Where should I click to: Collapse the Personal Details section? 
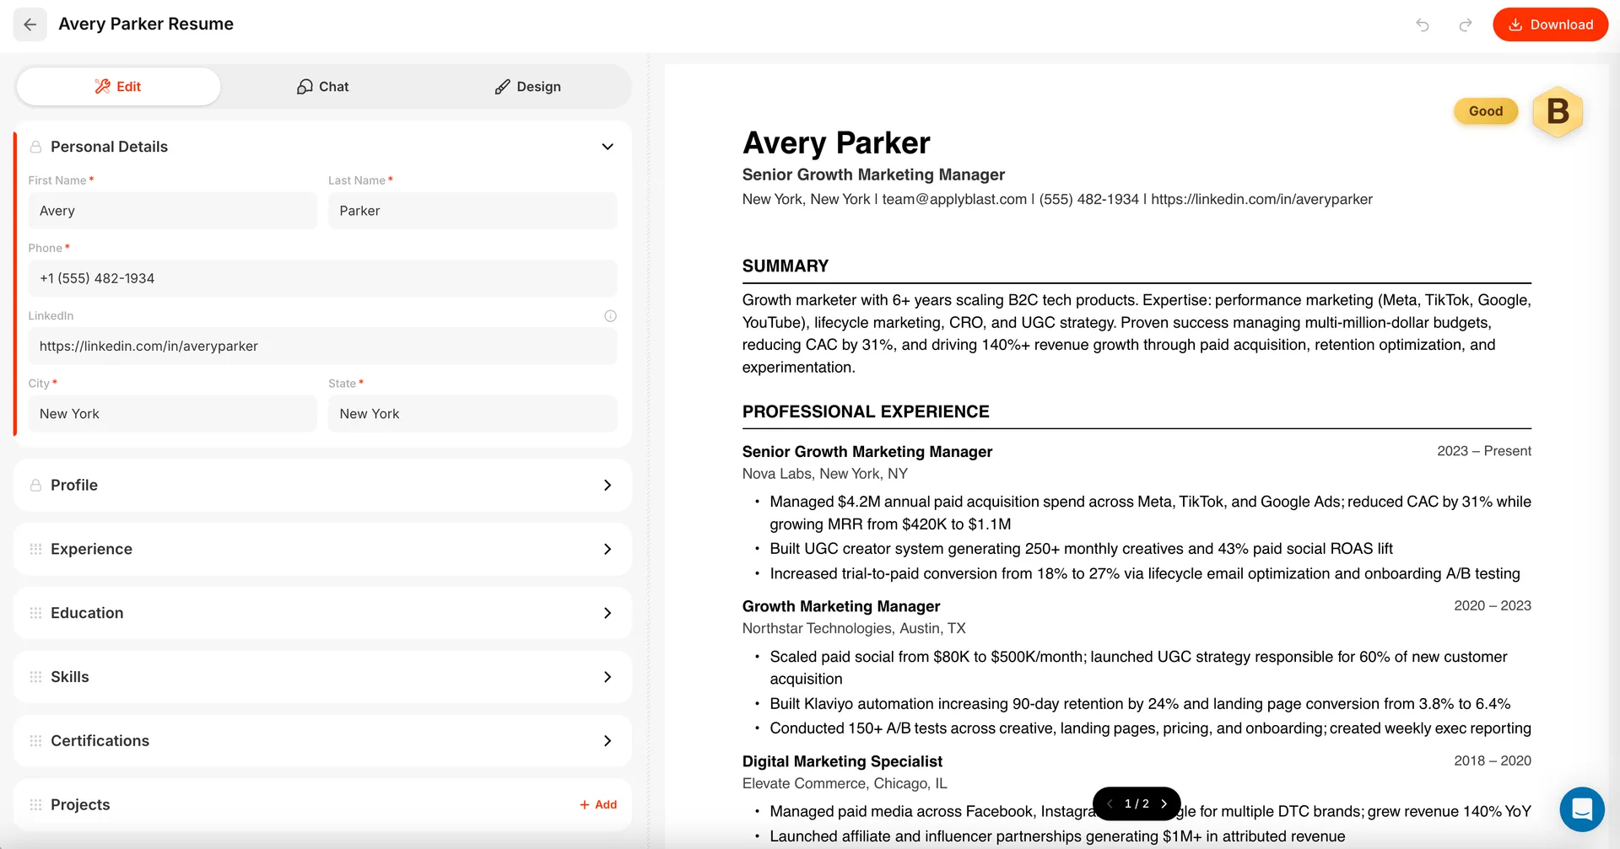coord(607,147)
